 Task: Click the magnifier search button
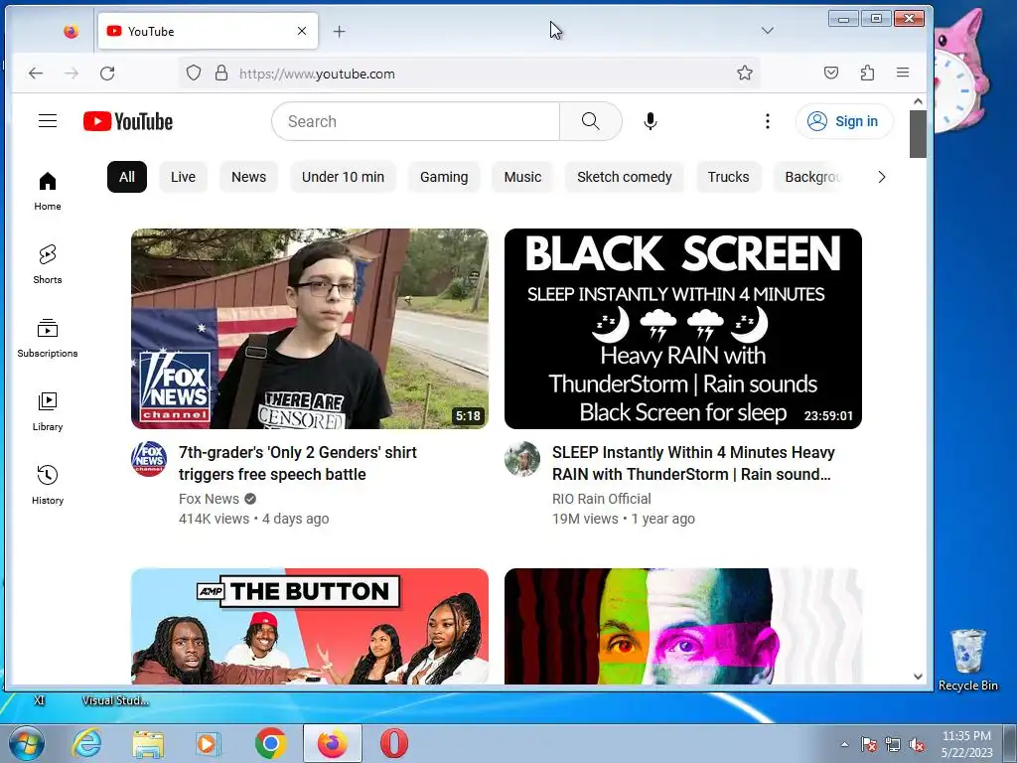590,120
